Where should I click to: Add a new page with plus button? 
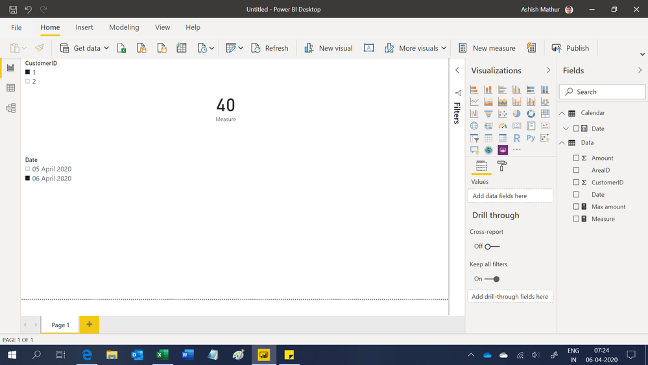pyautogui.click(x=90, y=325)
